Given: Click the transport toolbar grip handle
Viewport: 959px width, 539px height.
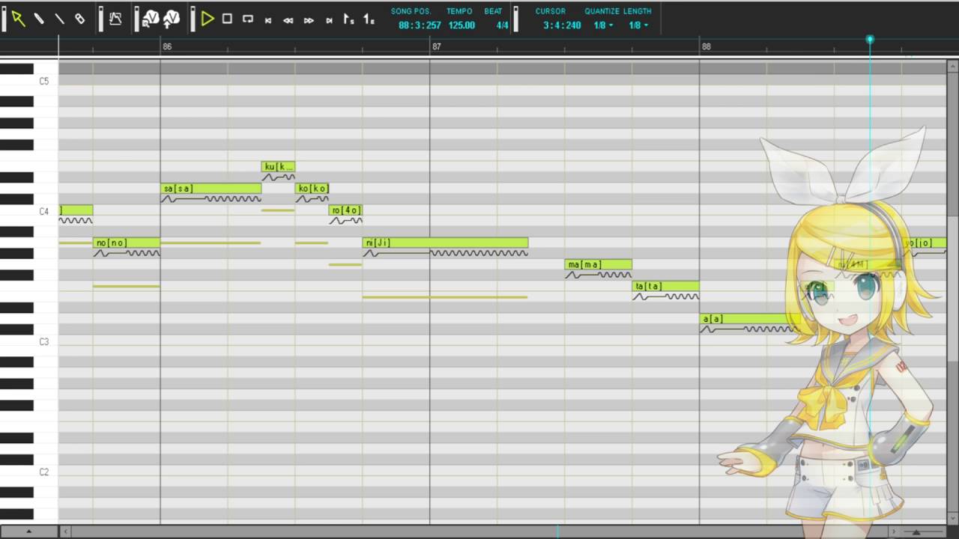Looking at the screenshot, I should pos(193,19).
